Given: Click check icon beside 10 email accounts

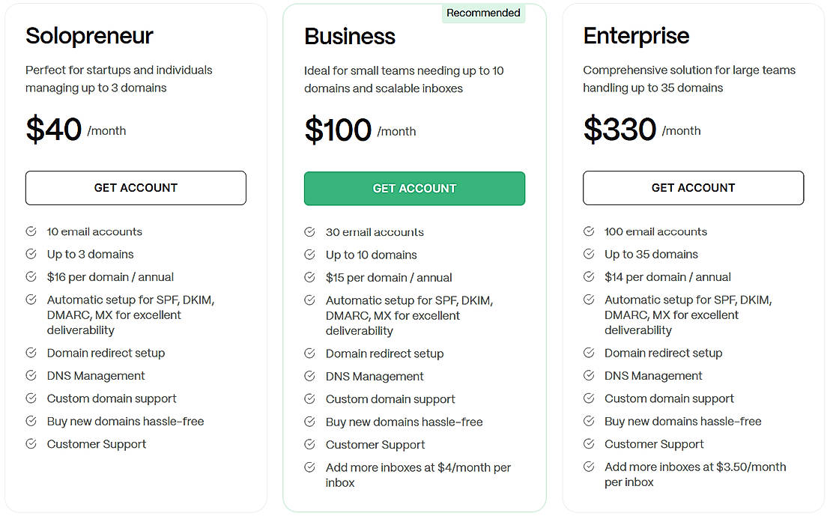Looking at the screenshot, I should 31,231.
